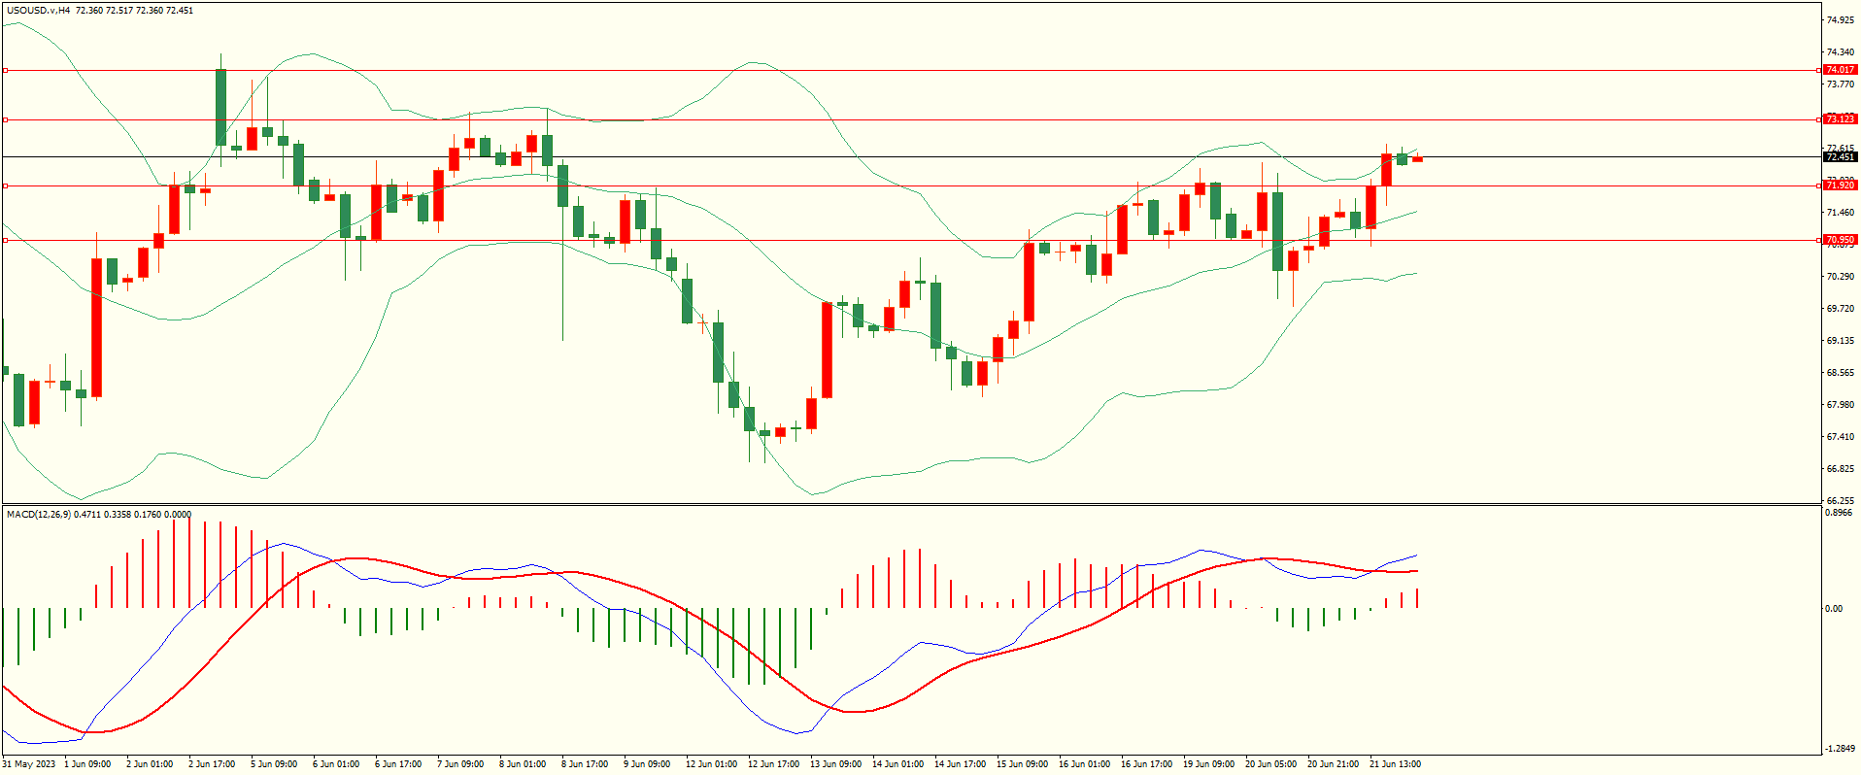Select left-end handle of 71.920 line

pos(5,185)
